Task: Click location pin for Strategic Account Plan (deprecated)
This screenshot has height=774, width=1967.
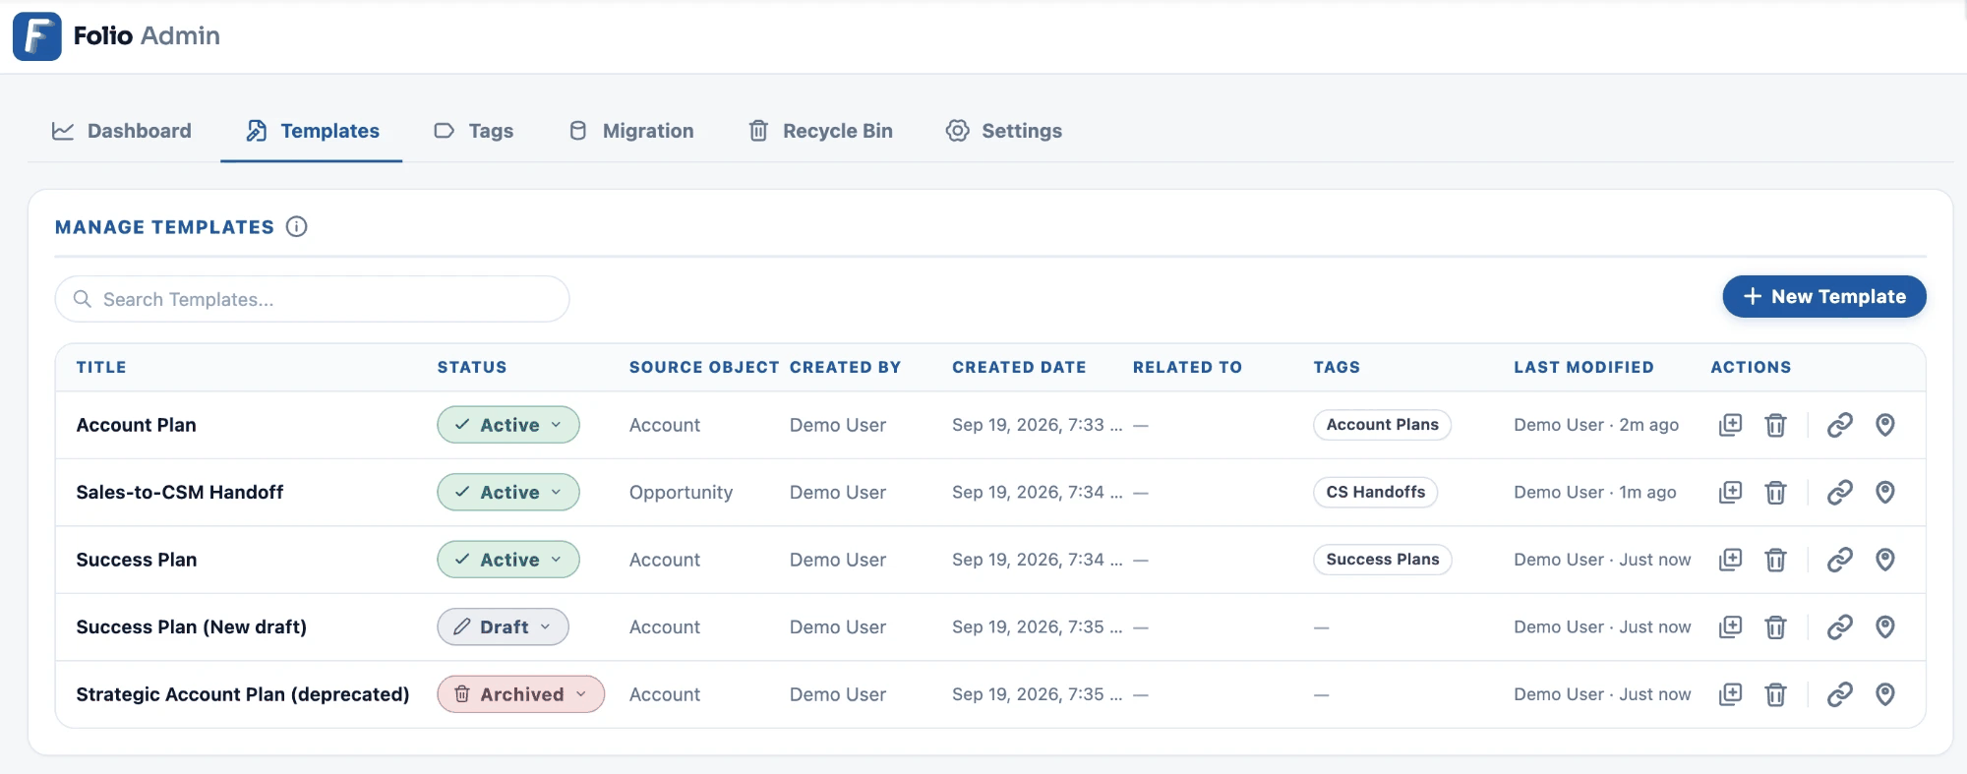Action: tap(1884, 694)
